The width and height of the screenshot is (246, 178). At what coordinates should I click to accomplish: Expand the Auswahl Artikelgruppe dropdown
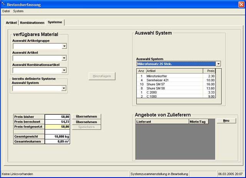64,46
